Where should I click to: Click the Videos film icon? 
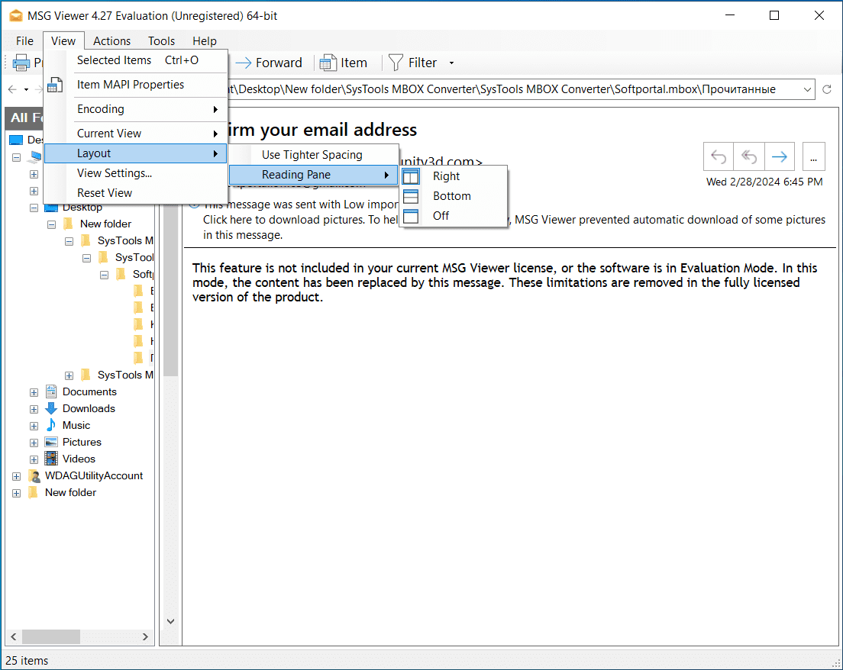point(51,459)
